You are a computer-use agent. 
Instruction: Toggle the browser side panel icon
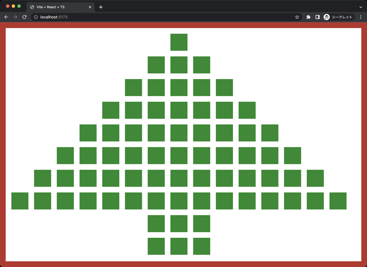(x=317, y=17)
